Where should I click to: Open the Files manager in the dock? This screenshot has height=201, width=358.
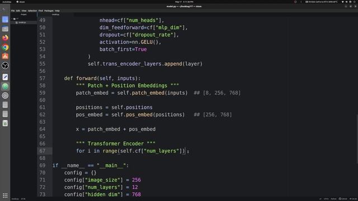point(5,28)
